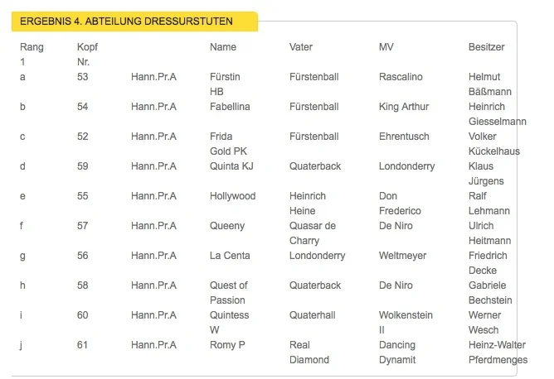Select the Rang column header
Viewport: 554px width, 379px height.
[x=32, y=47]
